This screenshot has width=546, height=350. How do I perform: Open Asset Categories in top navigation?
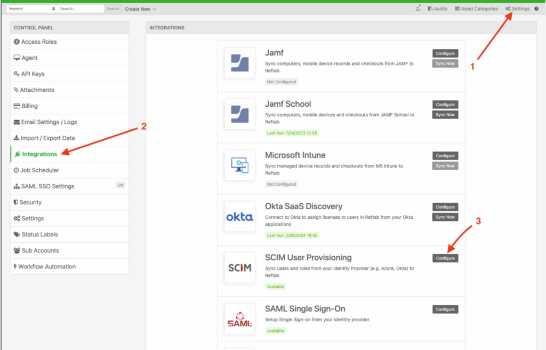pyautogui.click(x=476, y=9)
